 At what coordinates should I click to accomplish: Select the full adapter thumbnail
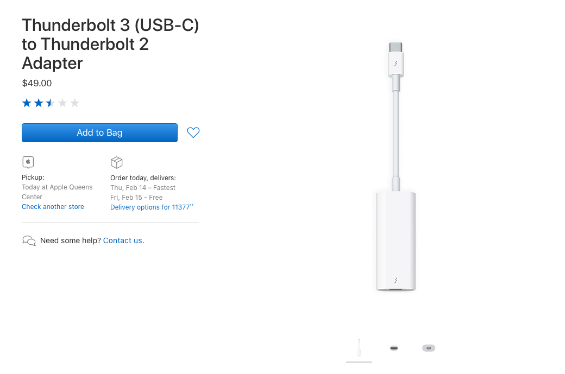[x=359, y=348]
